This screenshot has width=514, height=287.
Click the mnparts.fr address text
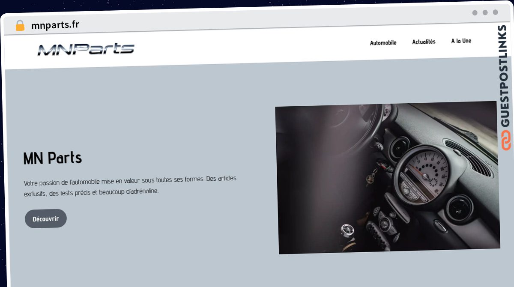pyautogui.click(x=55, y=25)
